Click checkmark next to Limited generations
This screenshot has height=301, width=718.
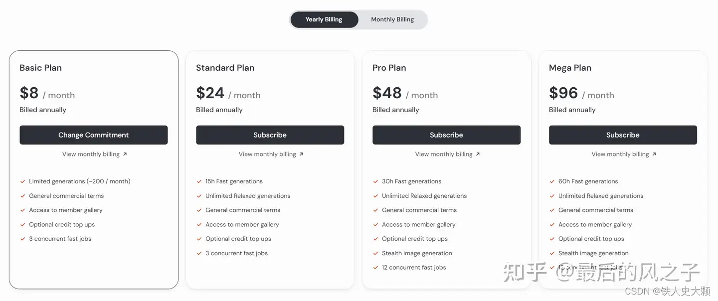22,181
